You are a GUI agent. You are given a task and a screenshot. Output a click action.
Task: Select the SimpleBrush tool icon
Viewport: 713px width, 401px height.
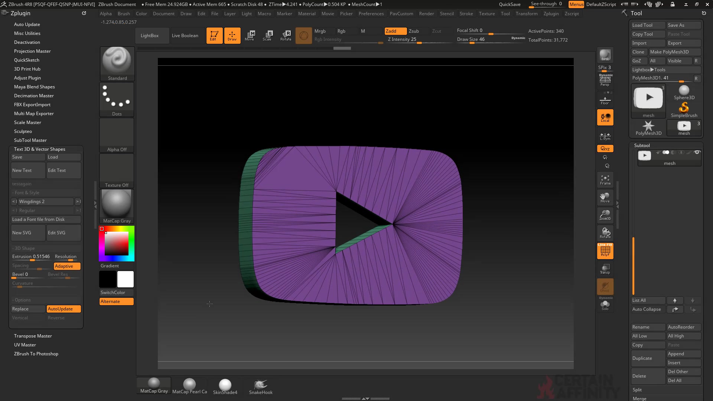[x=684, y=110]
